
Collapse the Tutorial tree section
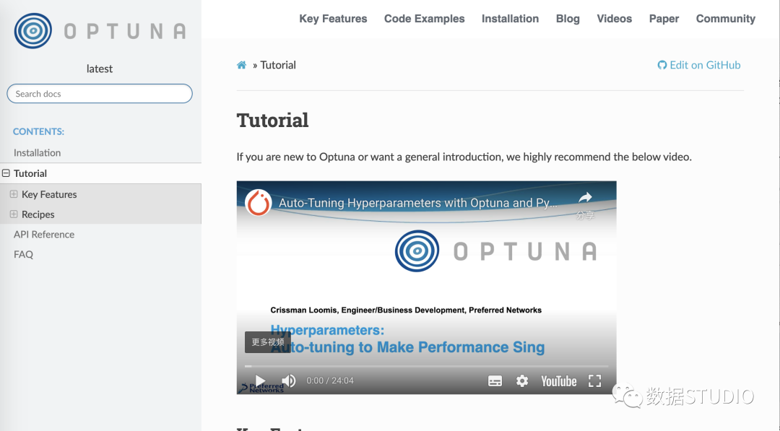point(6,173)
